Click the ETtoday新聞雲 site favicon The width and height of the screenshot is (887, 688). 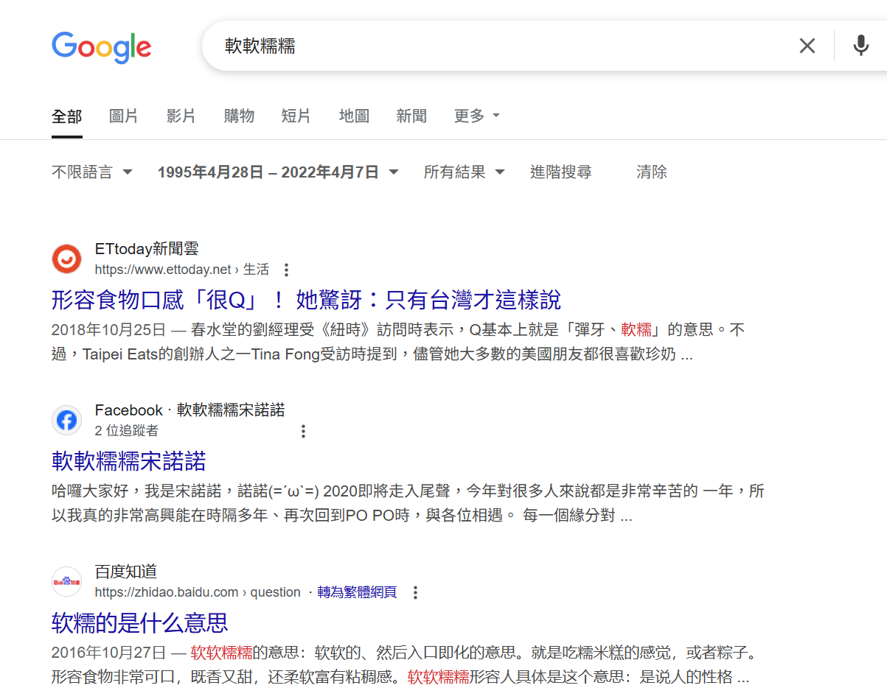(66, 259)
